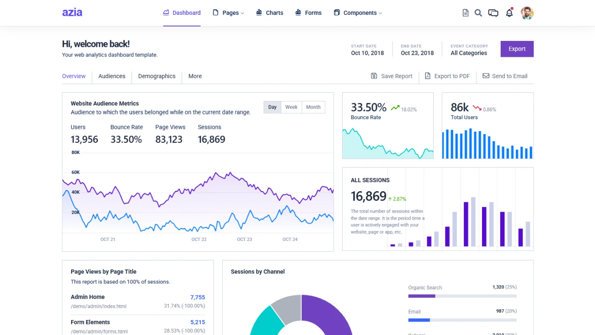The image size is (595, 335).
Task: Open the Event Category All Categories dropdown
Action: (x=469, y=49)
